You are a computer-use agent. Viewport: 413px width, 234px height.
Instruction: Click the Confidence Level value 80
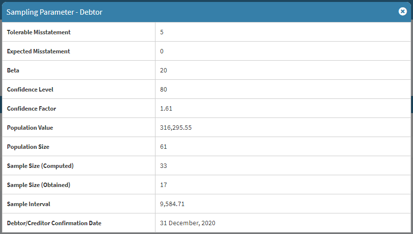pyautogui.click(x=164, y=90)
